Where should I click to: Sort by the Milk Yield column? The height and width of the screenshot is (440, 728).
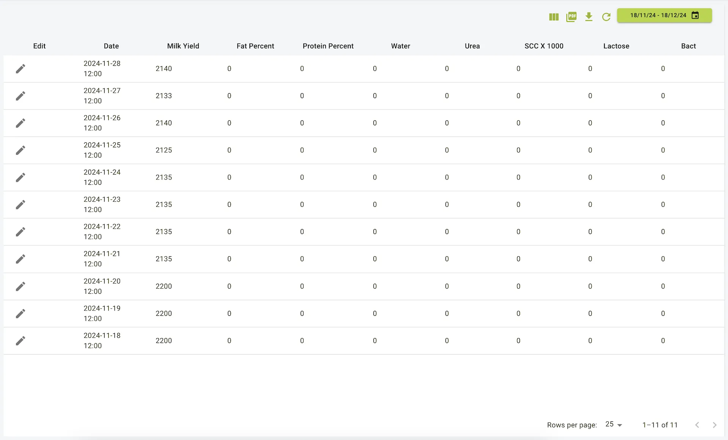pos(183,46)
